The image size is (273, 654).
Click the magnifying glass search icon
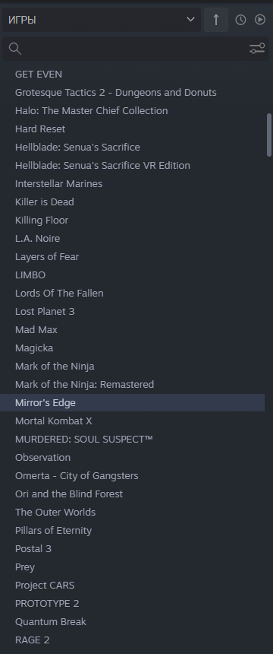(x=15, y=49)
